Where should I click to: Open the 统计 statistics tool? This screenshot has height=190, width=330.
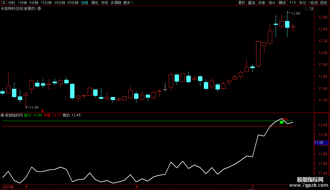pos(272,3)
